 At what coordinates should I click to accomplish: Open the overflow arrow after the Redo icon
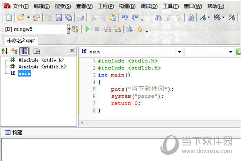point(142,20)
